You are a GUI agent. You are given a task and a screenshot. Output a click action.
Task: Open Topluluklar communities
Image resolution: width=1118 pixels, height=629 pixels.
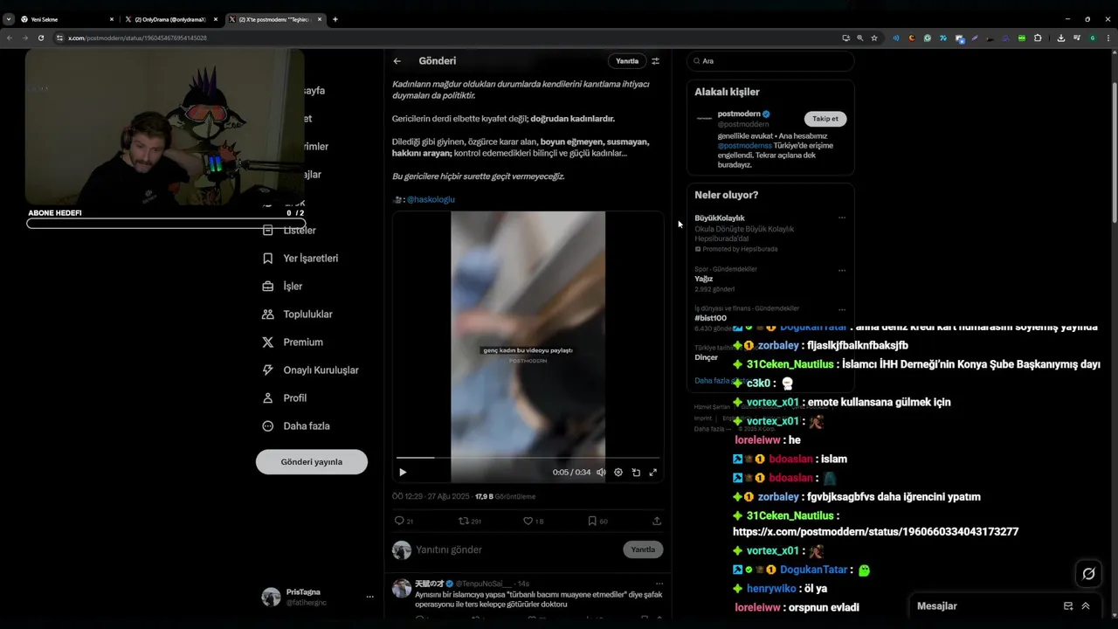pos(298,314)
